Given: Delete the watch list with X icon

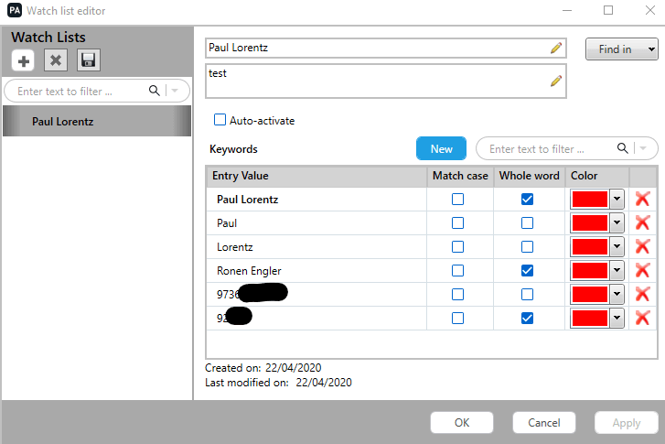Looking at the screenshot, I should pyautogui.click(x=56, y=60).
